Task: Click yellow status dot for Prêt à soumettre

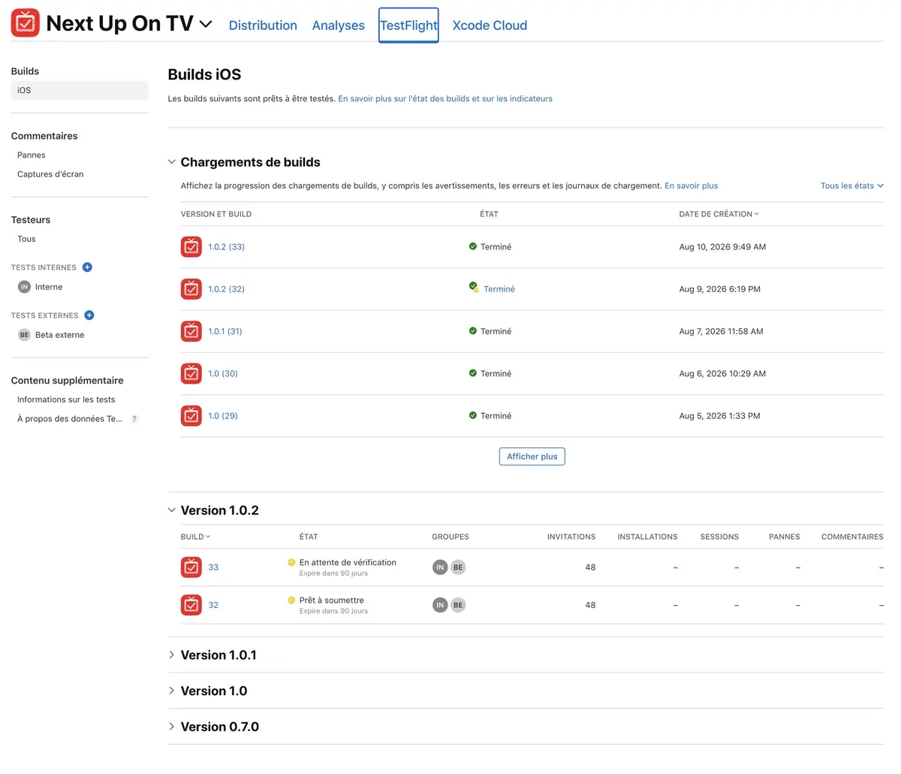Action: pos(291,600)
